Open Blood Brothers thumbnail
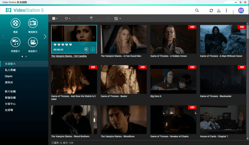This screenshot has width=249, height=145. click(74, 119)
